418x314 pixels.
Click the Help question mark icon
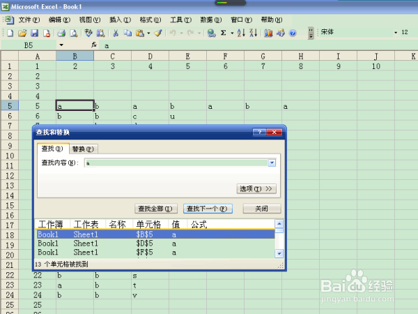coord(293,33)
